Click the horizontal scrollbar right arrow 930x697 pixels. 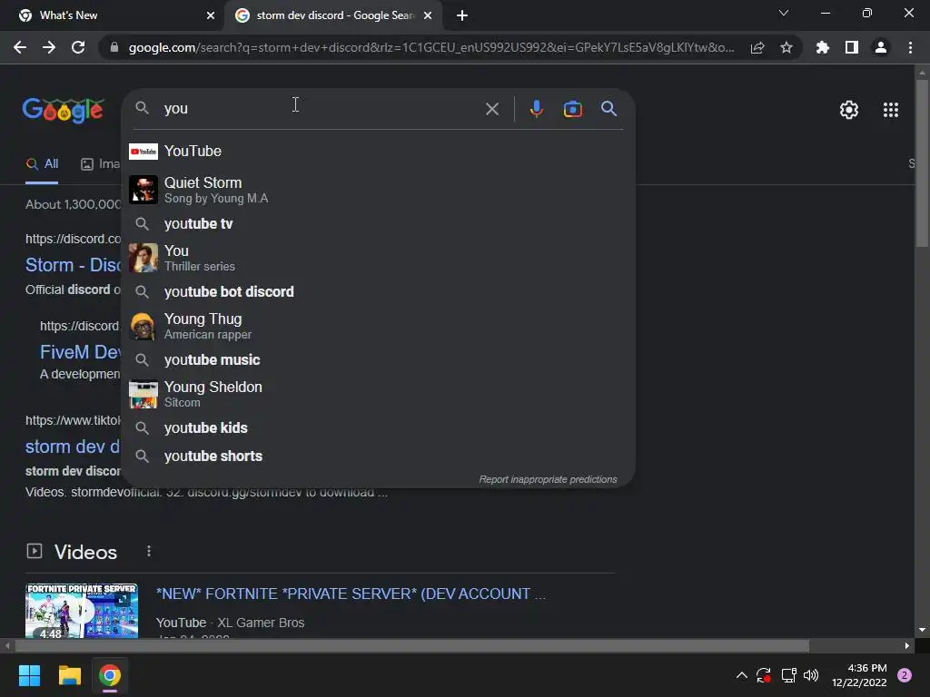click(x=907, y=645)
